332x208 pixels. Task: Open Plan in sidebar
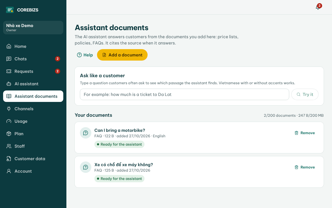pos(33,134)
